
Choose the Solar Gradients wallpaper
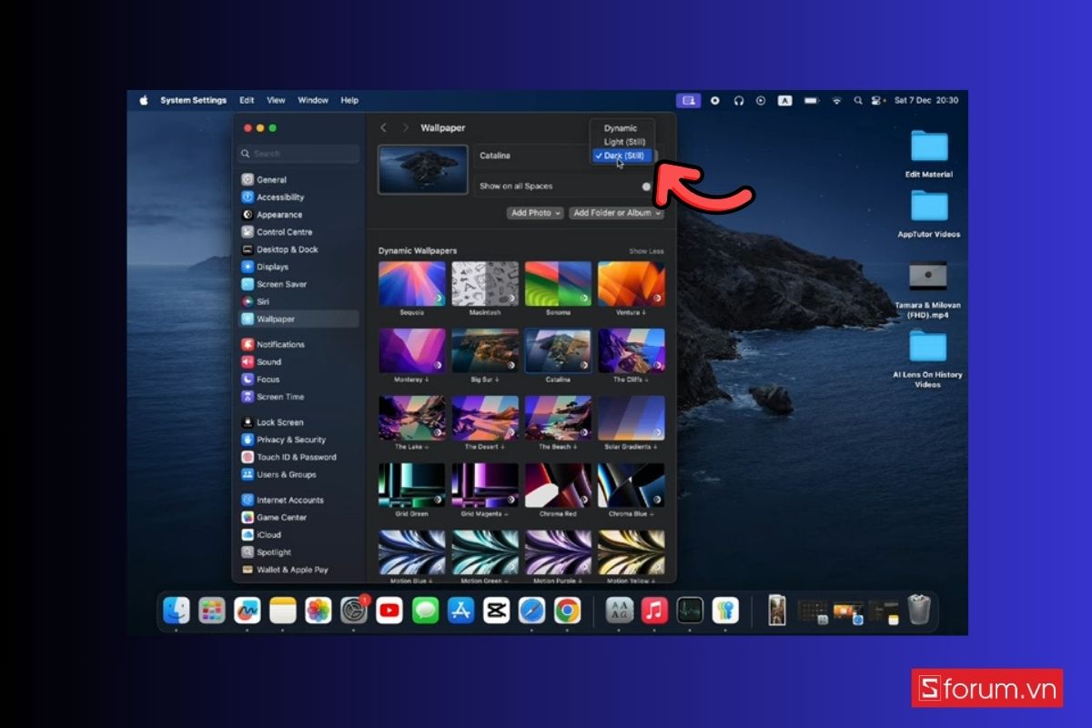point(631,419)
